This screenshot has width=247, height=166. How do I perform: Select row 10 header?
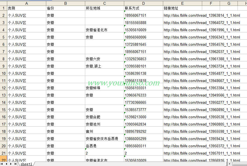click(3, 73)
